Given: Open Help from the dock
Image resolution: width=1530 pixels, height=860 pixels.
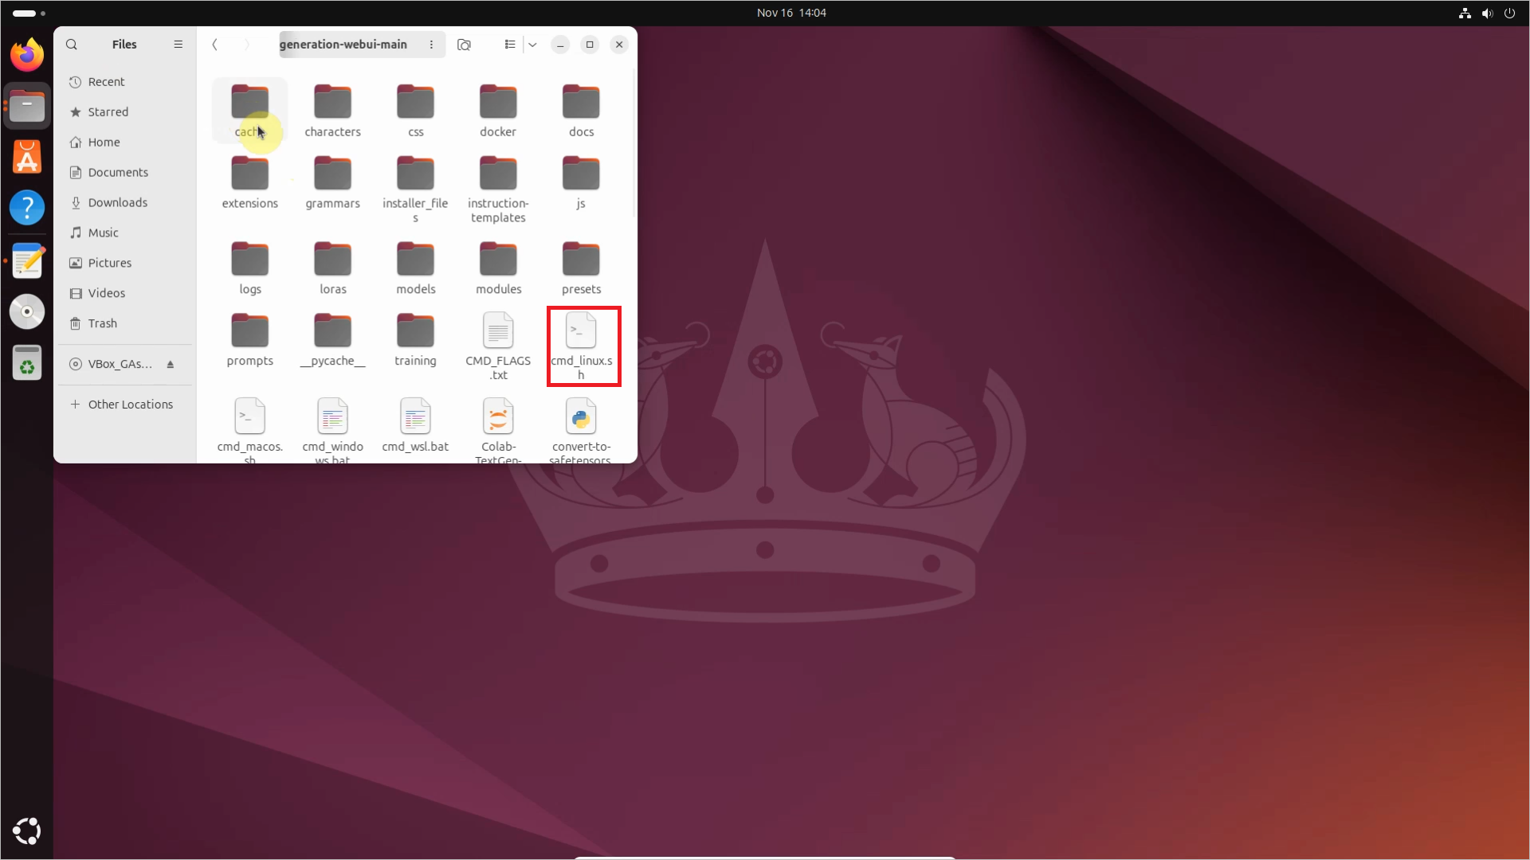Looking at the screenshot, I should [27, 208].
